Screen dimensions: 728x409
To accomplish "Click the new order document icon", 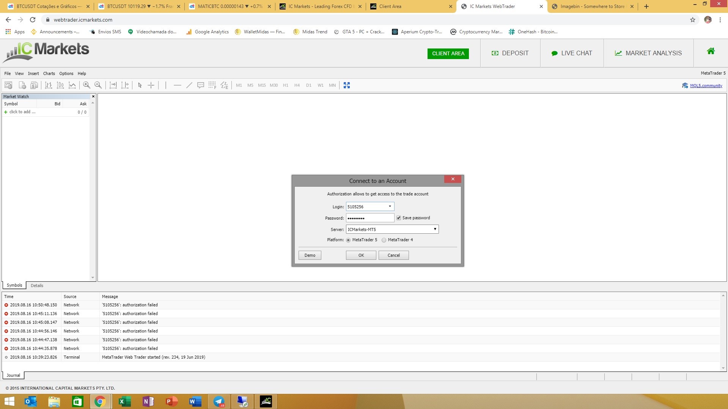I will (22, 85).
